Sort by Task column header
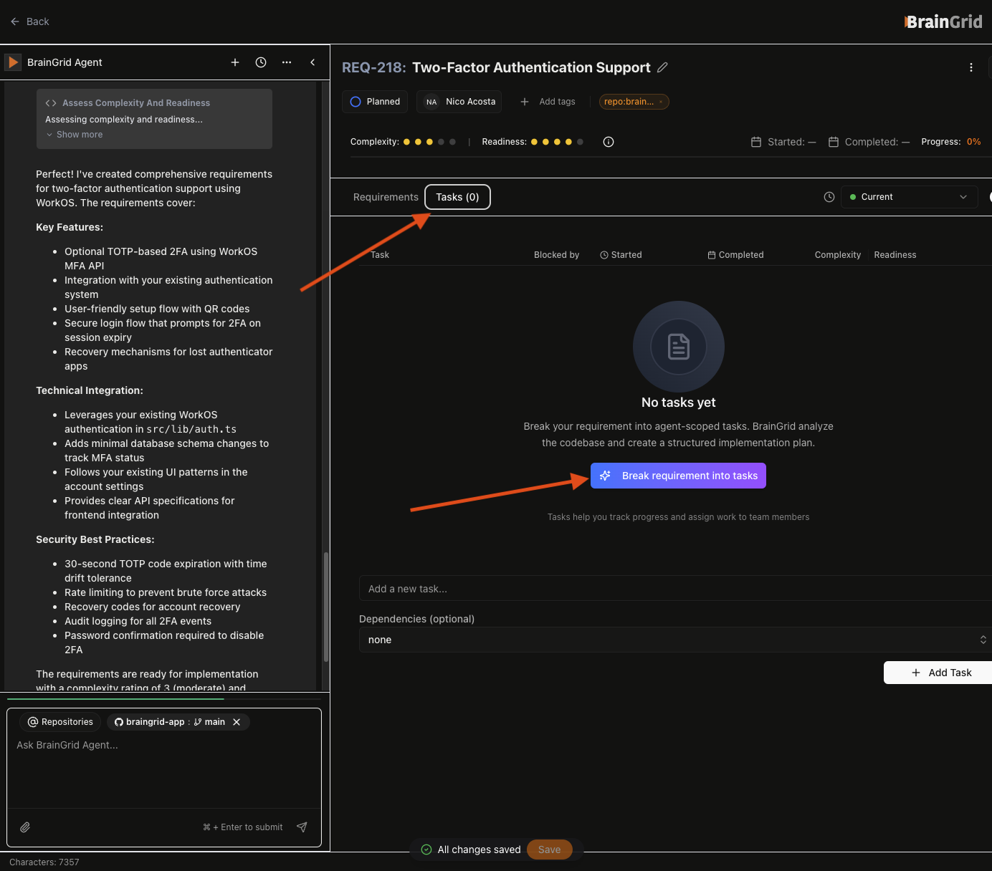The height and width of the screenshot is (871, 992). pyautogui.click(x=380, y=255)
